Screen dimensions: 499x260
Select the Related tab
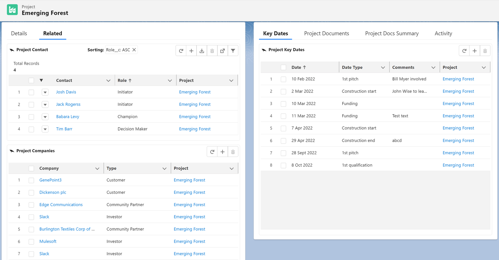point(53,33)
